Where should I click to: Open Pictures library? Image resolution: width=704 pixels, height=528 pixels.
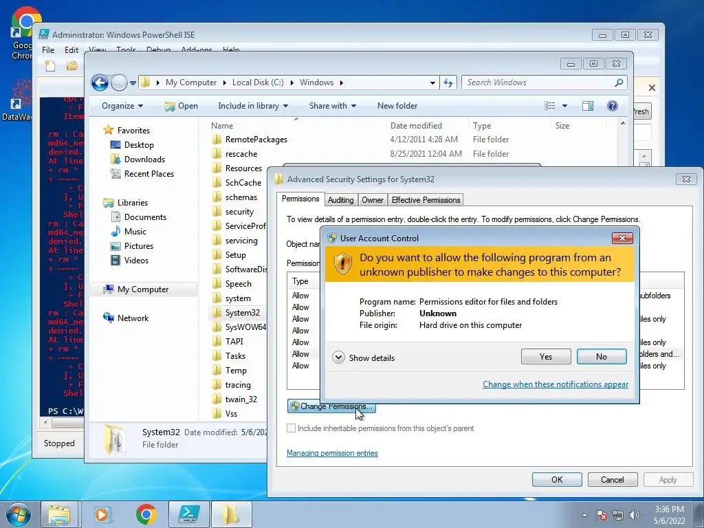pos(138,246)
